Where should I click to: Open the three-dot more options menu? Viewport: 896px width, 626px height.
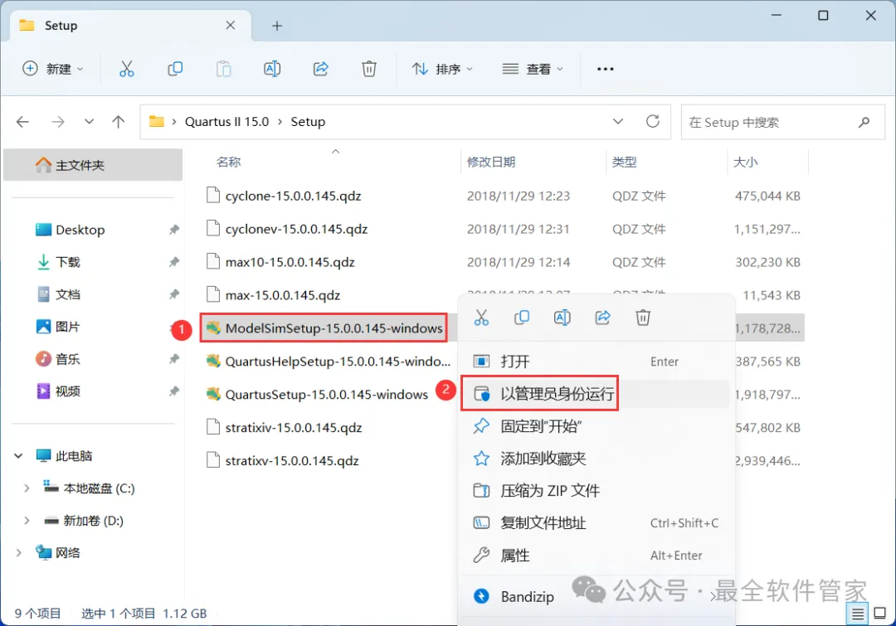click(x=605, y=69)
